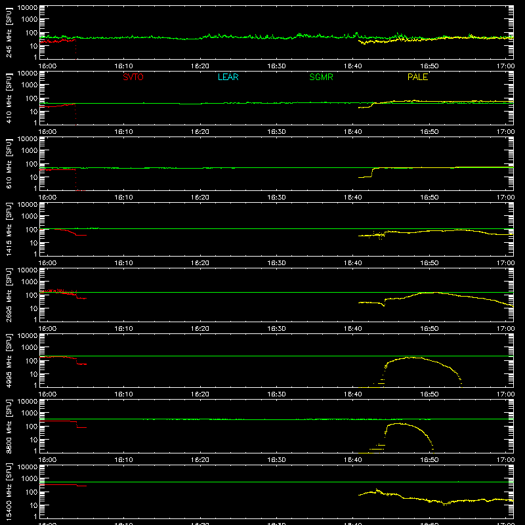
Task: Click the cyan LEAR legend label
Action: click(x=228, y=77)
